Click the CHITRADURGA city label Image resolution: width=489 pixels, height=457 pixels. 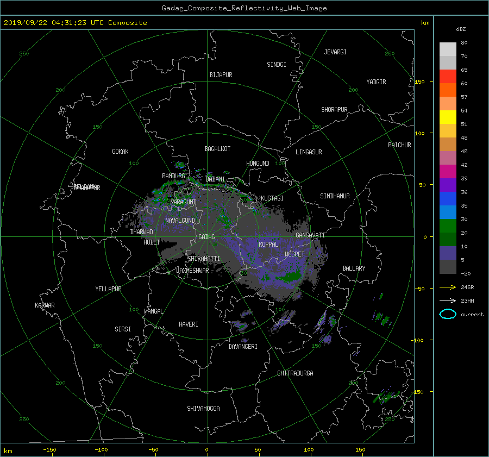(296, 373)
